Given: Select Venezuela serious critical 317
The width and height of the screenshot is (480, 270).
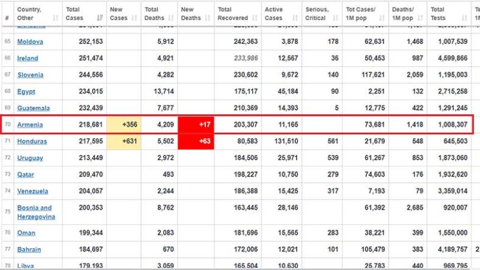Looking at the screenshot, I should tap(333, 191).
